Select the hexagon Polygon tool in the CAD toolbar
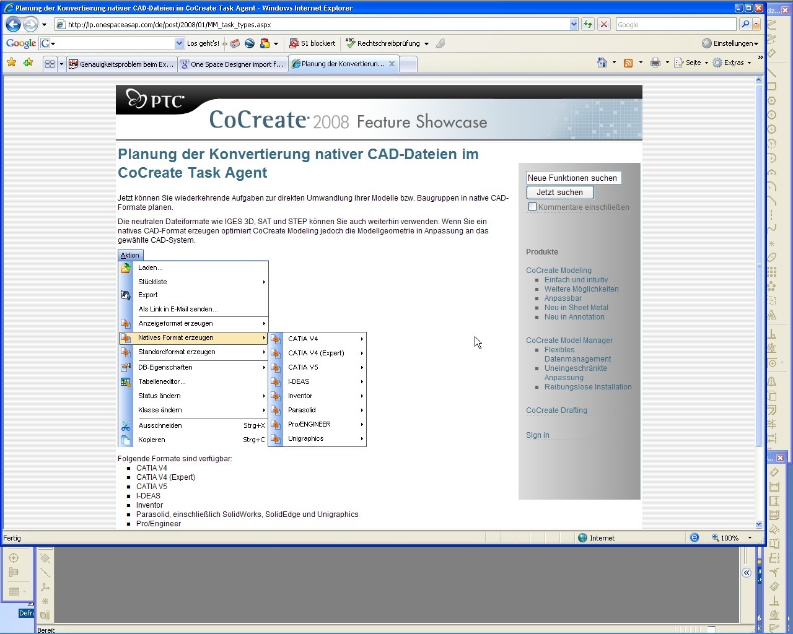The image size is (793, 634). 772,101
